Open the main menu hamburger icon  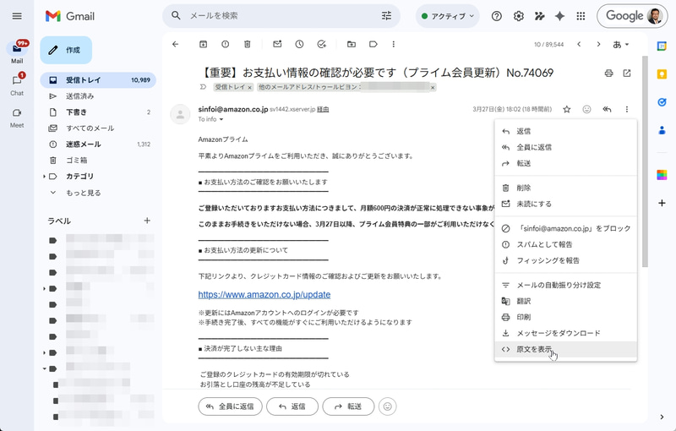pyautogui.click(x=17, y=16)
